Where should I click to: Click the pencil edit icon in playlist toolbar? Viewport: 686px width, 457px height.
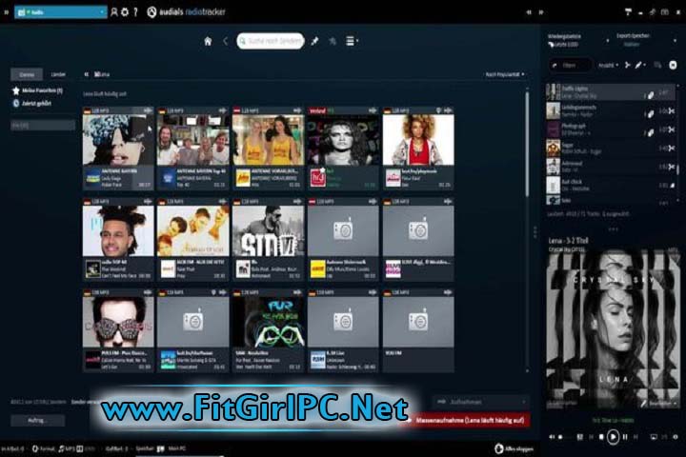639,65
